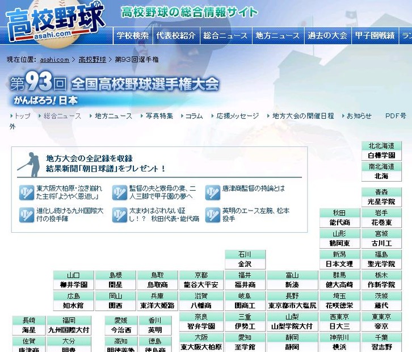Select 福島 聖光学院 tile
The image size is (412, 352).
(381, 259)
